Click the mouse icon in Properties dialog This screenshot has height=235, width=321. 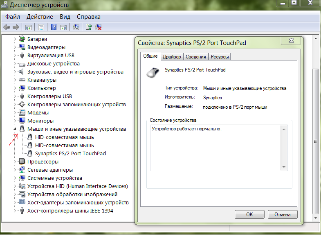coord(153,73)
